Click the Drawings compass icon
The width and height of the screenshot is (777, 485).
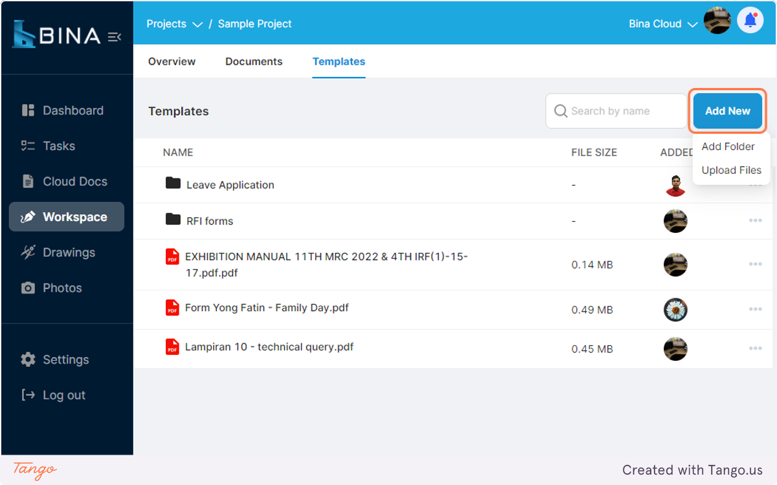coord(28,253)
